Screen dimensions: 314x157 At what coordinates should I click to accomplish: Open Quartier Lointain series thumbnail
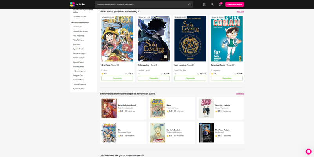(x=206, y=108)
